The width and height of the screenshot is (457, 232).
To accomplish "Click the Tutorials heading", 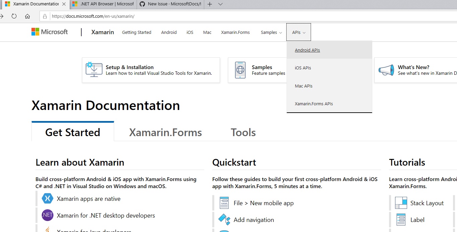I will 407,163.
